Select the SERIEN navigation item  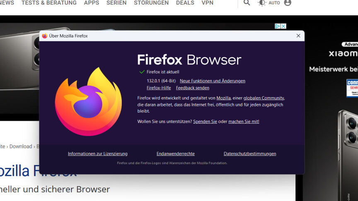click(116, 3)
